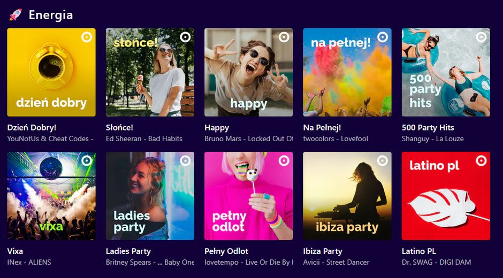
Task: Click the radio icon on Ladies Party tile
Action: pos(185,160)
